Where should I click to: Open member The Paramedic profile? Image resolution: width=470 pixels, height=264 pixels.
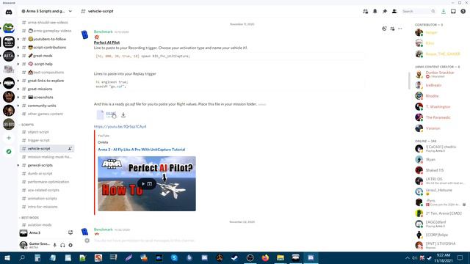pos(439,117)
